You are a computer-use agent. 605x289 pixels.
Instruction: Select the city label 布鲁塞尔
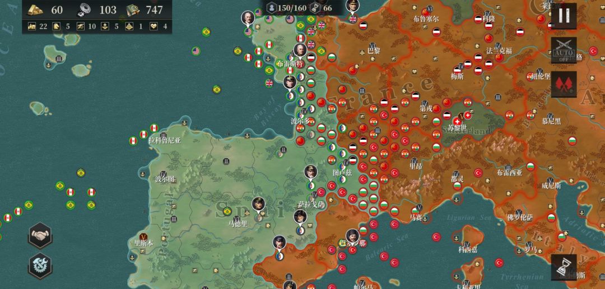click(426, 18)
